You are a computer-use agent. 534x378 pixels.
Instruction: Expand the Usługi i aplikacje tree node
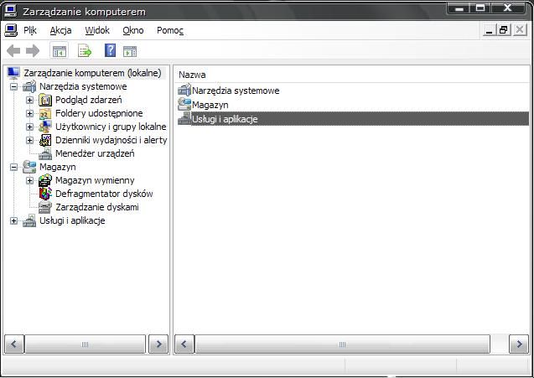pos(13,220)
